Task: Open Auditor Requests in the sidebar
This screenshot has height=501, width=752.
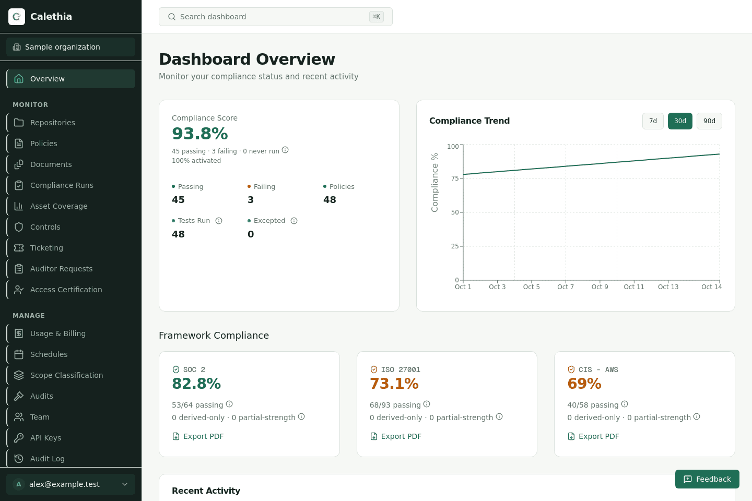Action: pos(70,269)
